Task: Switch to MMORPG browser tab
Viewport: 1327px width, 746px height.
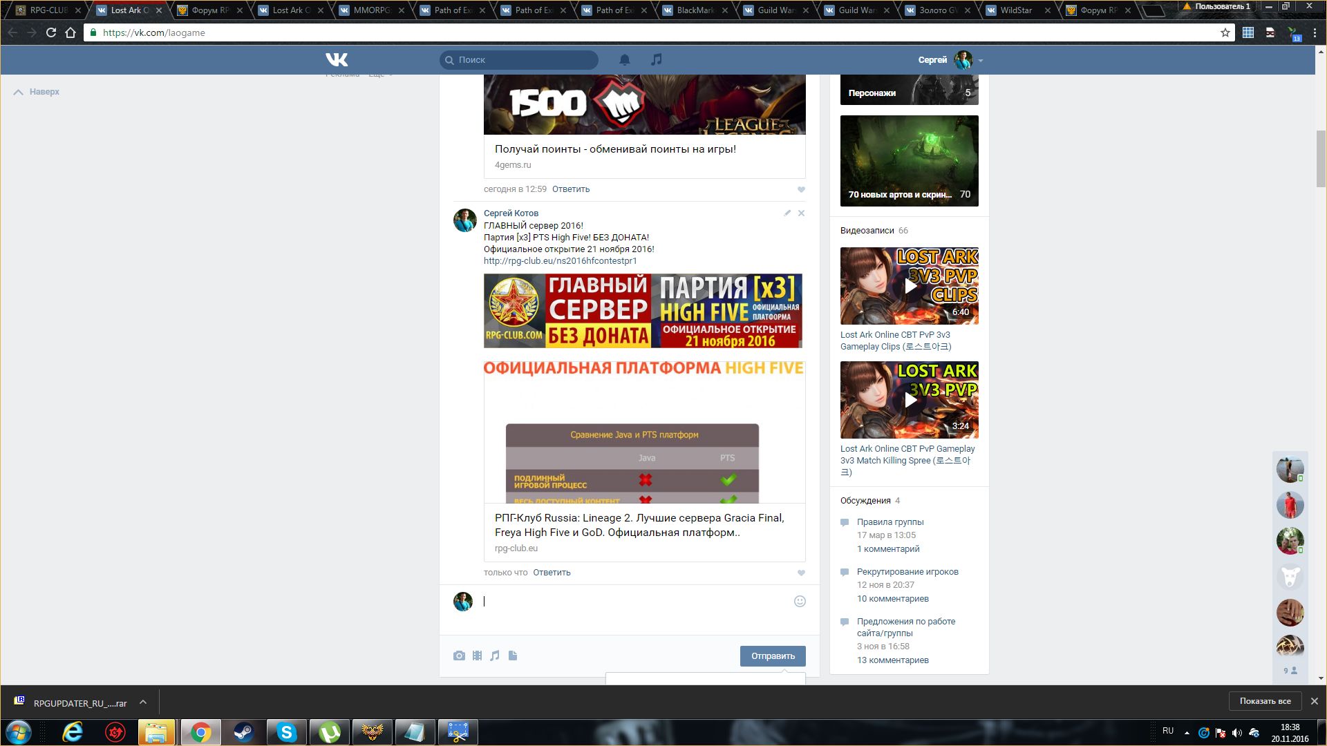Action: pyautogui.click(x=372, y=10)
